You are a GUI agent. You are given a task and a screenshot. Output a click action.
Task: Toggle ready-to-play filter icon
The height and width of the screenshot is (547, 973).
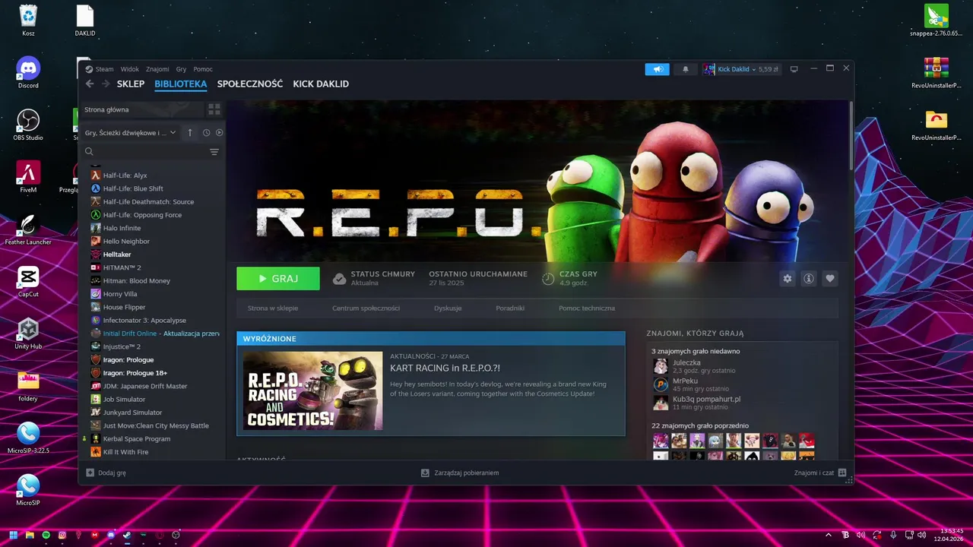point(220,132)
